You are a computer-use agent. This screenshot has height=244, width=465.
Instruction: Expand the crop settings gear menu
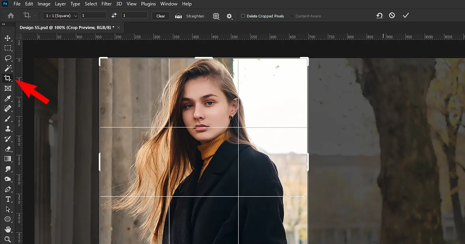click(x=229, y=16)
